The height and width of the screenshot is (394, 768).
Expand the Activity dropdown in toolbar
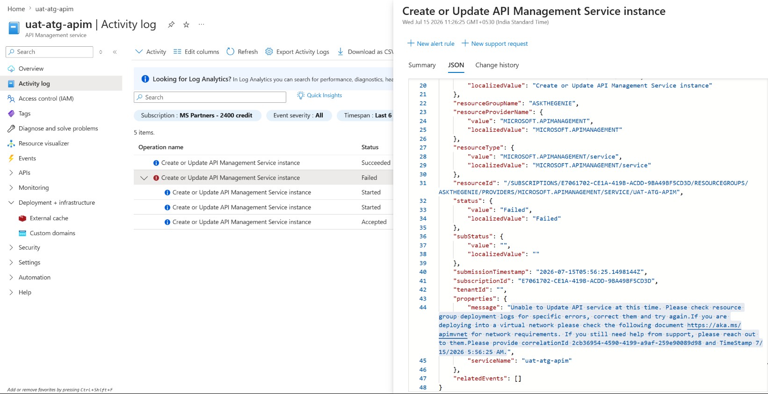[x=151, y=52]
